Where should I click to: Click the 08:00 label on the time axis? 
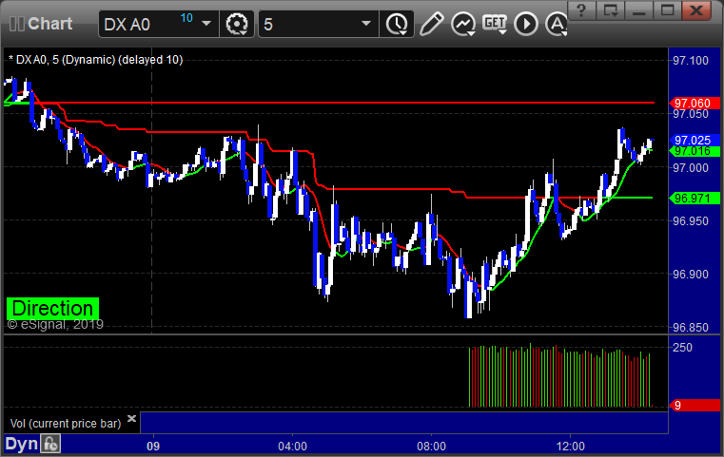click(x=431, y=447)
